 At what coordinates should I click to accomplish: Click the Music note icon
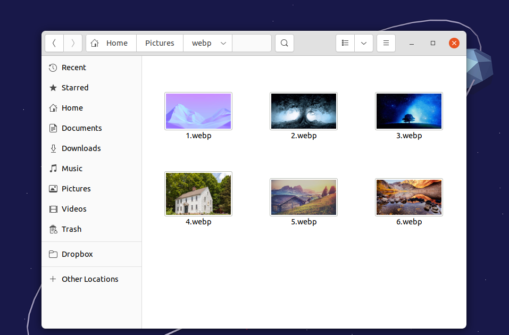click(x=53, y=169)
